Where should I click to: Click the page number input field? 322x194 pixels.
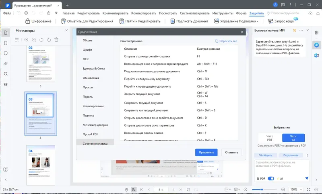coord(161,190)
